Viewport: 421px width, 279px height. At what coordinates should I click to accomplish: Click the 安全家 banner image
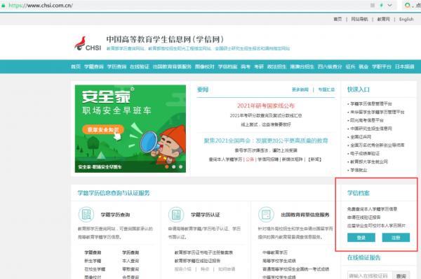[x=131, y=129]
